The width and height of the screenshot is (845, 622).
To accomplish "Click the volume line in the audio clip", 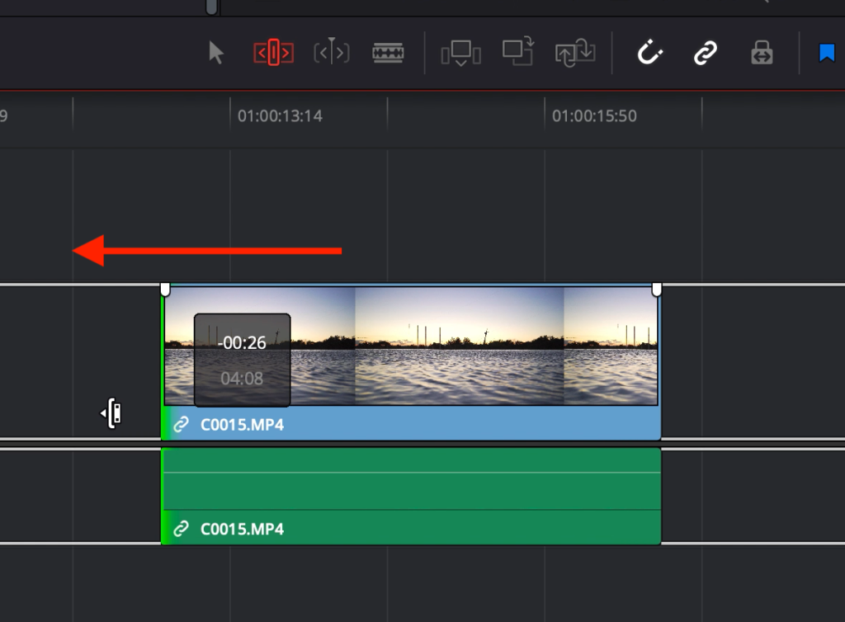I will click(x=413, y=473).
